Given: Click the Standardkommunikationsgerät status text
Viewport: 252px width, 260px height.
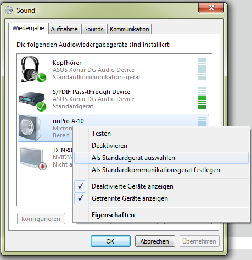Looking at the screenshot, I should click(x=97, y=77).
